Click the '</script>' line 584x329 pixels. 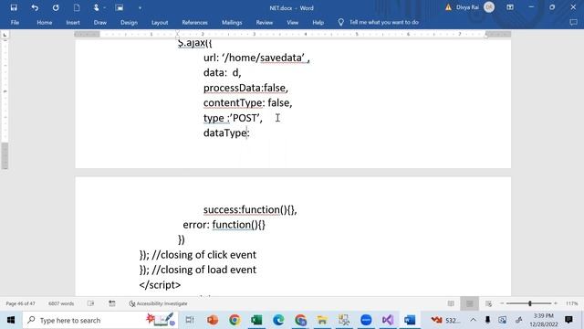pyautogui.click(x=160, y=285)
